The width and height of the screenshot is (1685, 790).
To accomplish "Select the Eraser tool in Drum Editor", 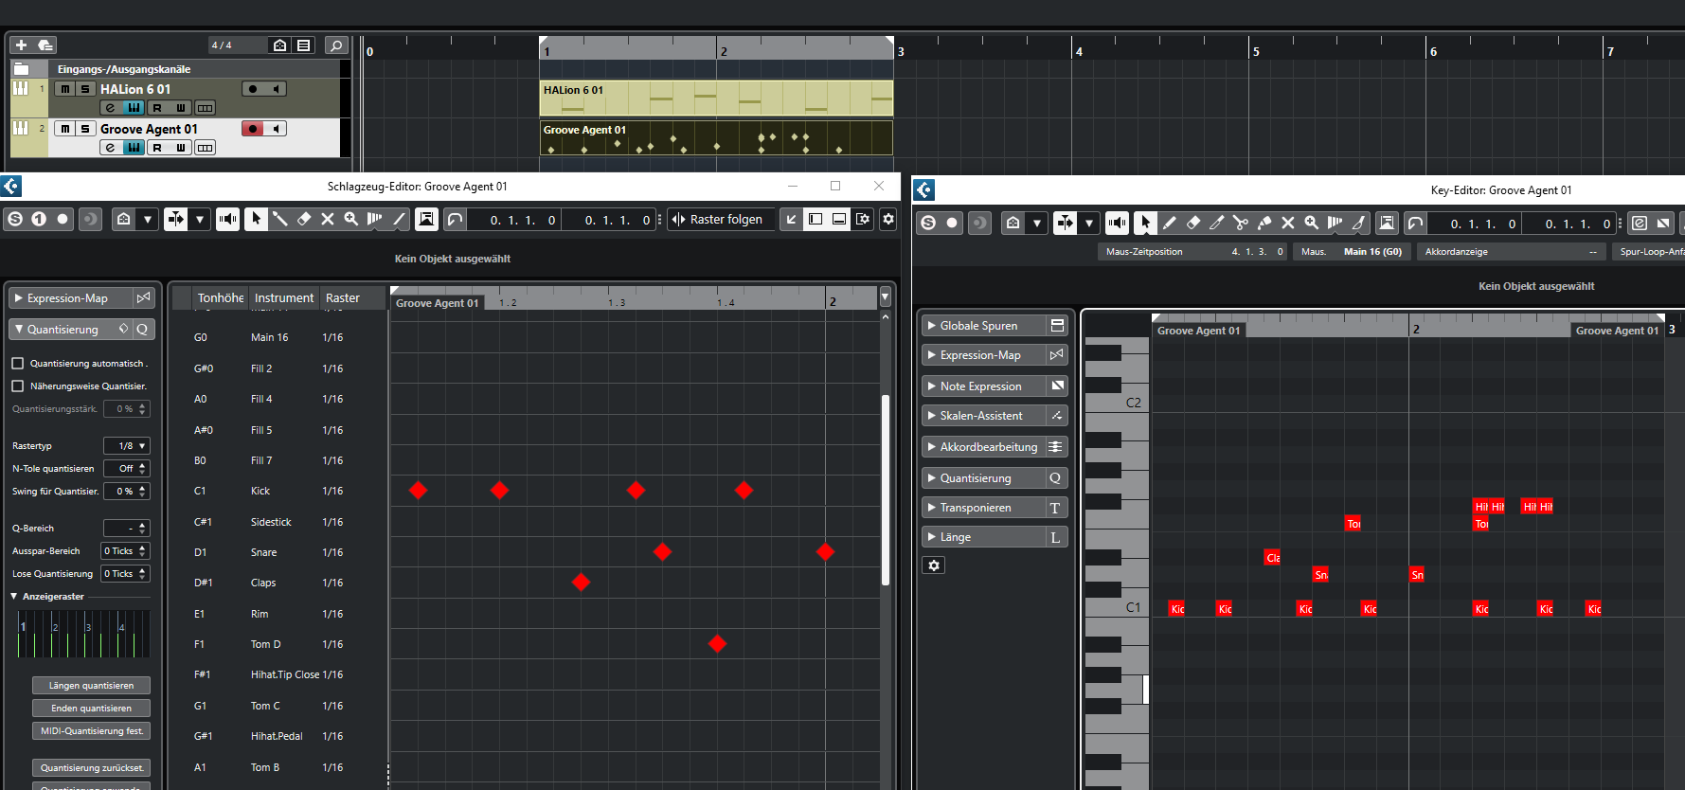I will (303, 219).
